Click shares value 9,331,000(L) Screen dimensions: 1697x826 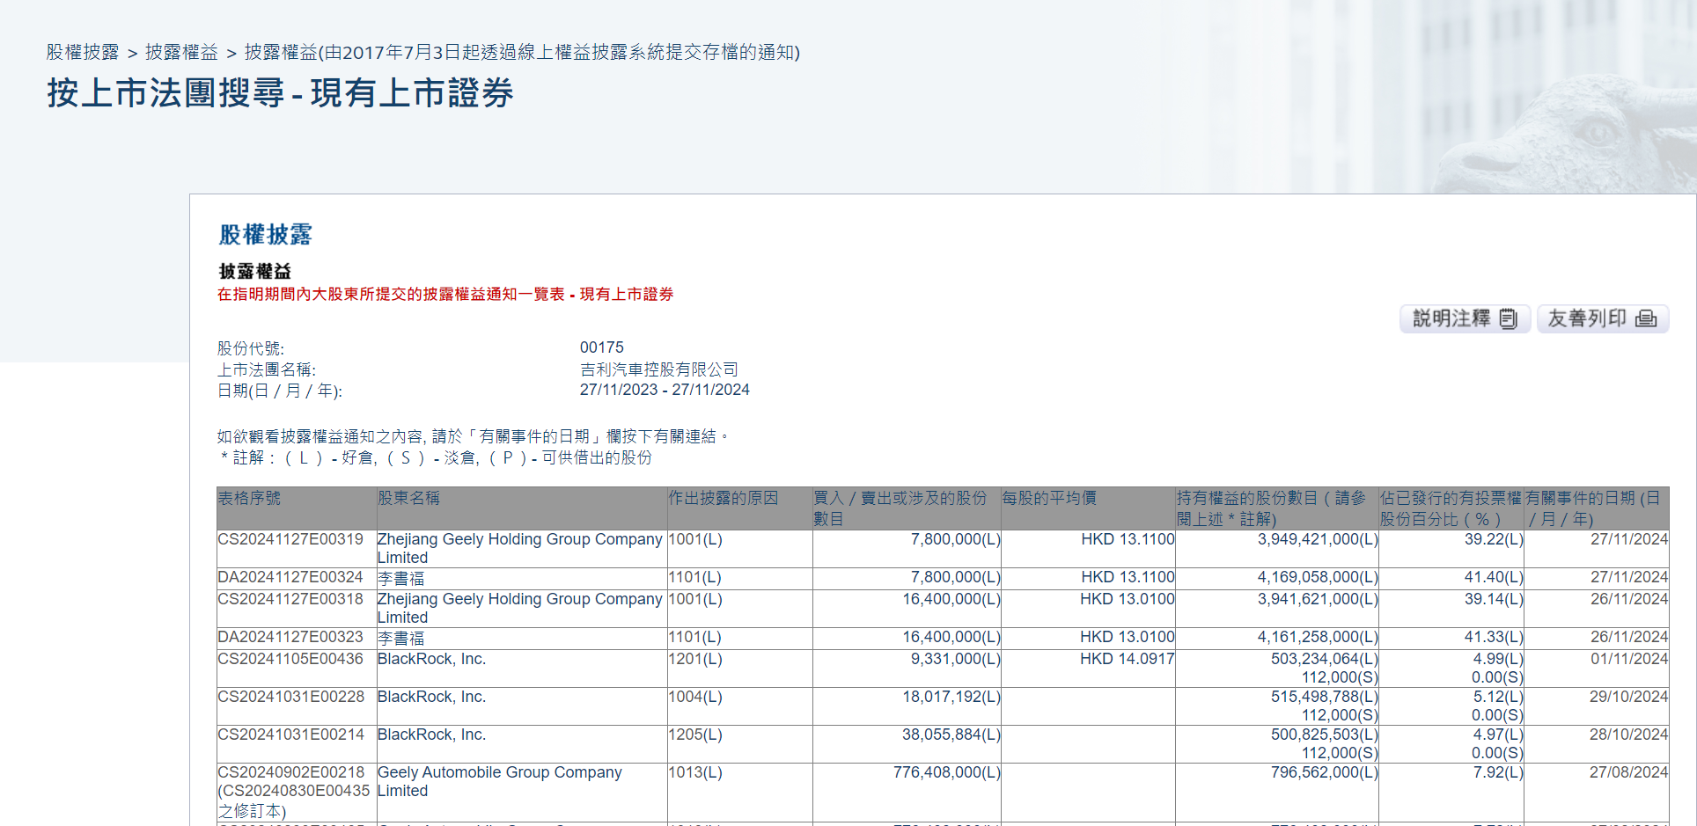point(956,659)
